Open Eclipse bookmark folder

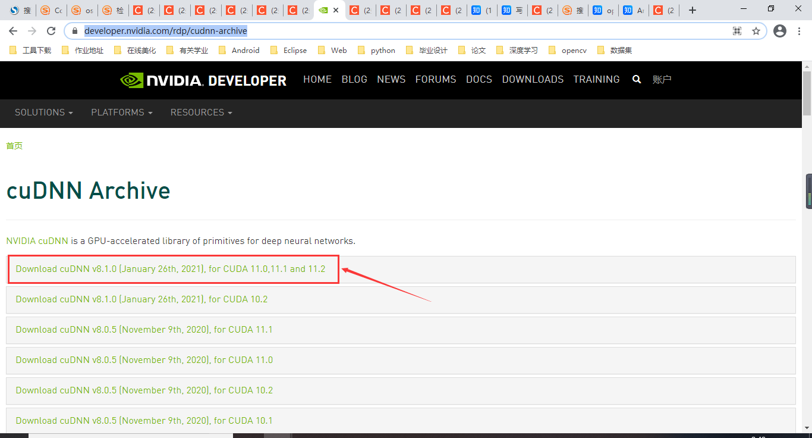pyautogui.click(x=288, y=51)
